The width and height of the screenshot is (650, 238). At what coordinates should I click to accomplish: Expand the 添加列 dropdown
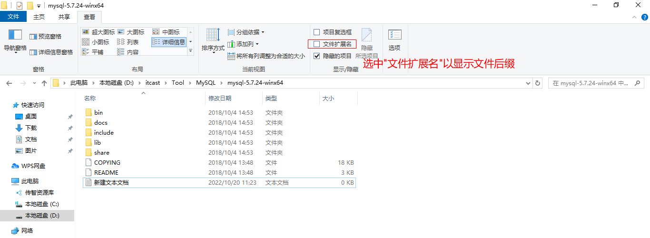(244, 44)
